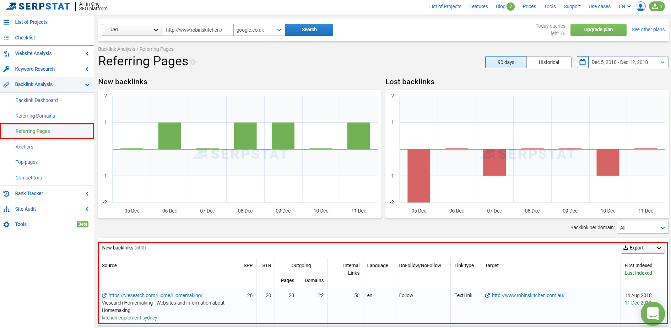This screenshot has height=328, width=671.
Task: Select the 90 days view toggle
Action: pyautogui.click(x=506, y=62)
